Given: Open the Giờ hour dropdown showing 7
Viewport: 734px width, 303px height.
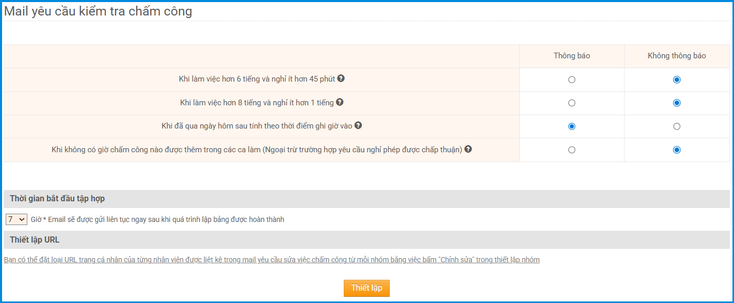Looking at the screenshot, I should 16,219.
